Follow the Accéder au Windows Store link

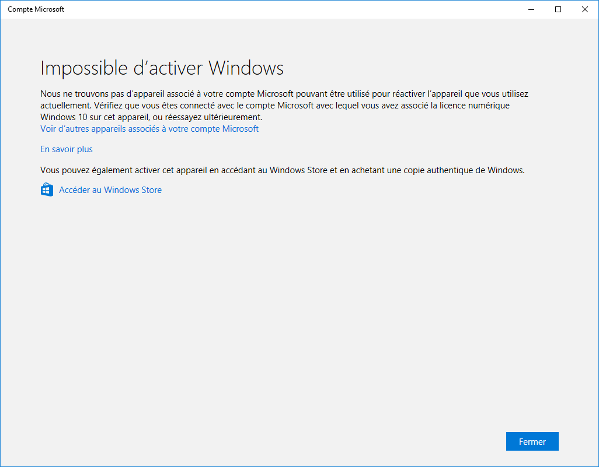110,190
